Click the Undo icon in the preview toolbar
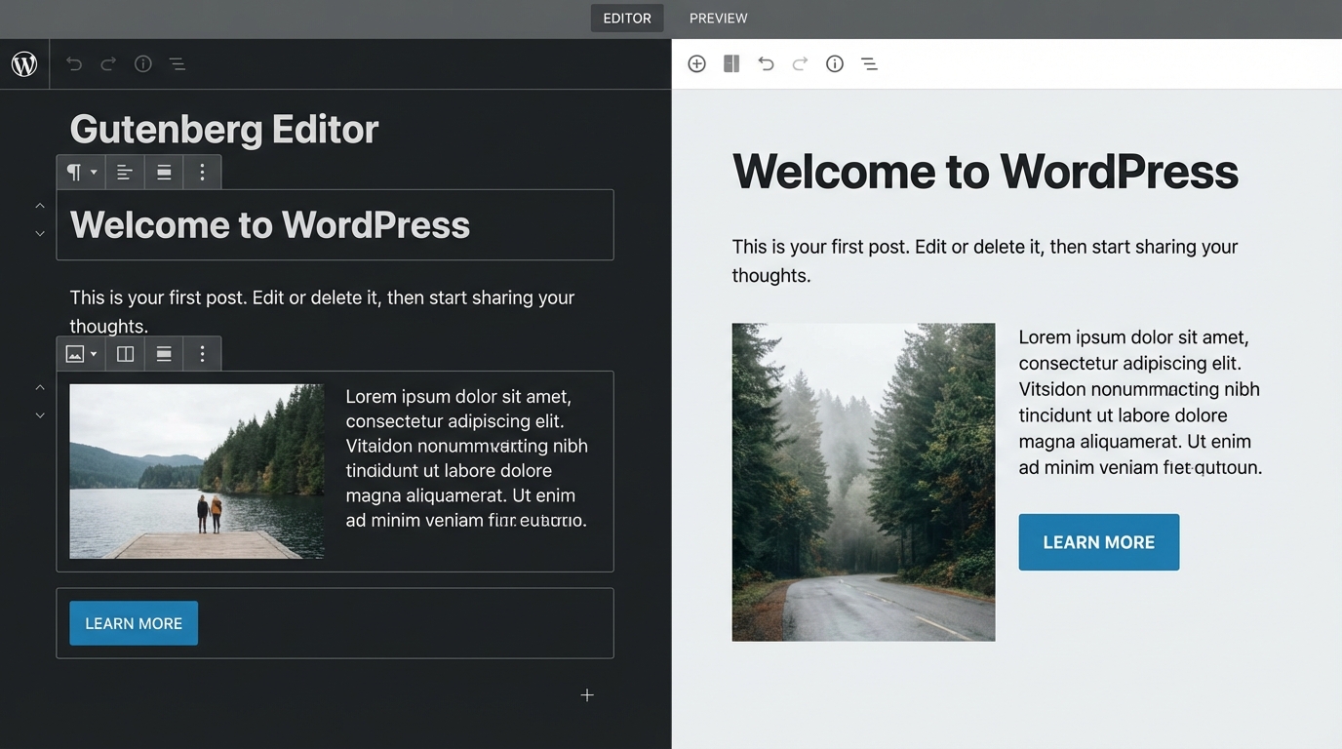 click(x=766, y=63)
